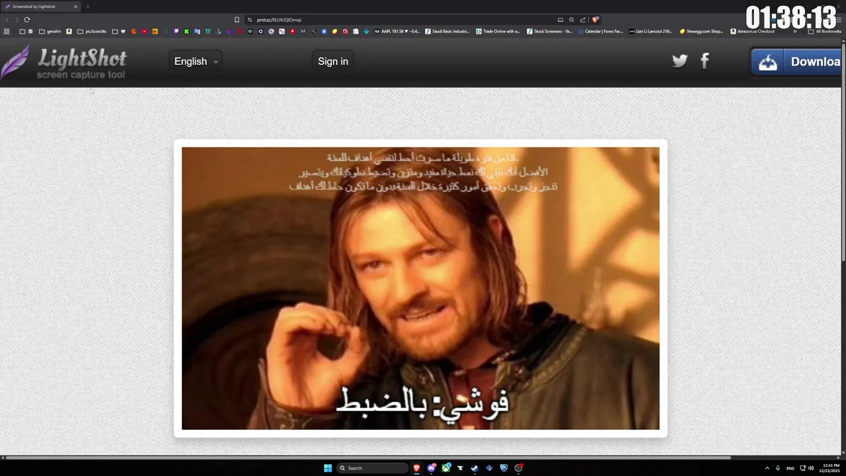Viewport: 846px width, 476px height.
Task: Open the Twitter share icon
Action: (x=680, y=61)
